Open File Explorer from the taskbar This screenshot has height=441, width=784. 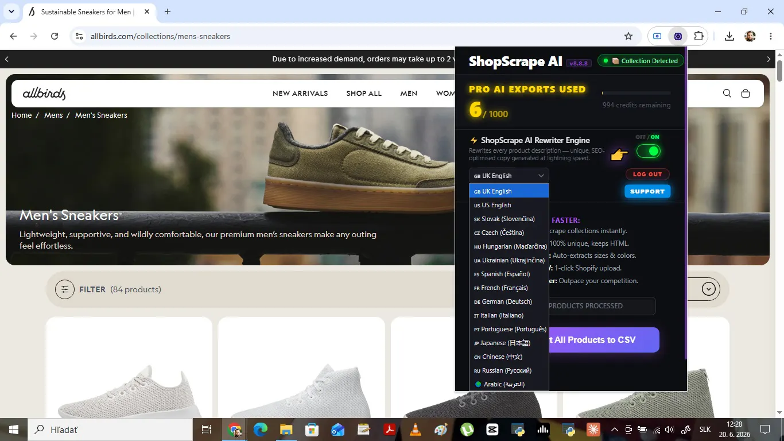coord(286,430)
